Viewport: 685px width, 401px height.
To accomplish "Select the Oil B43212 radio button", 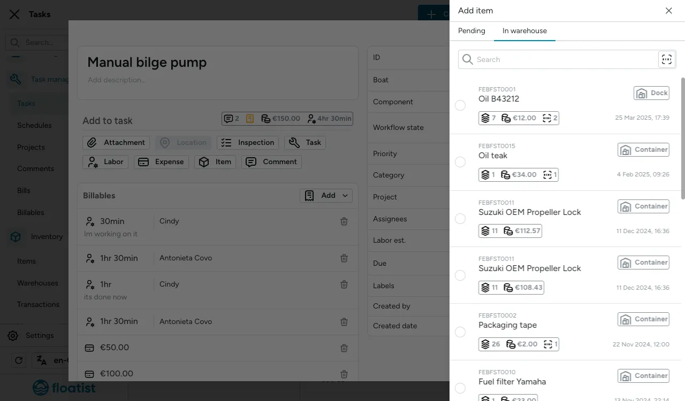I will [460, 105].
